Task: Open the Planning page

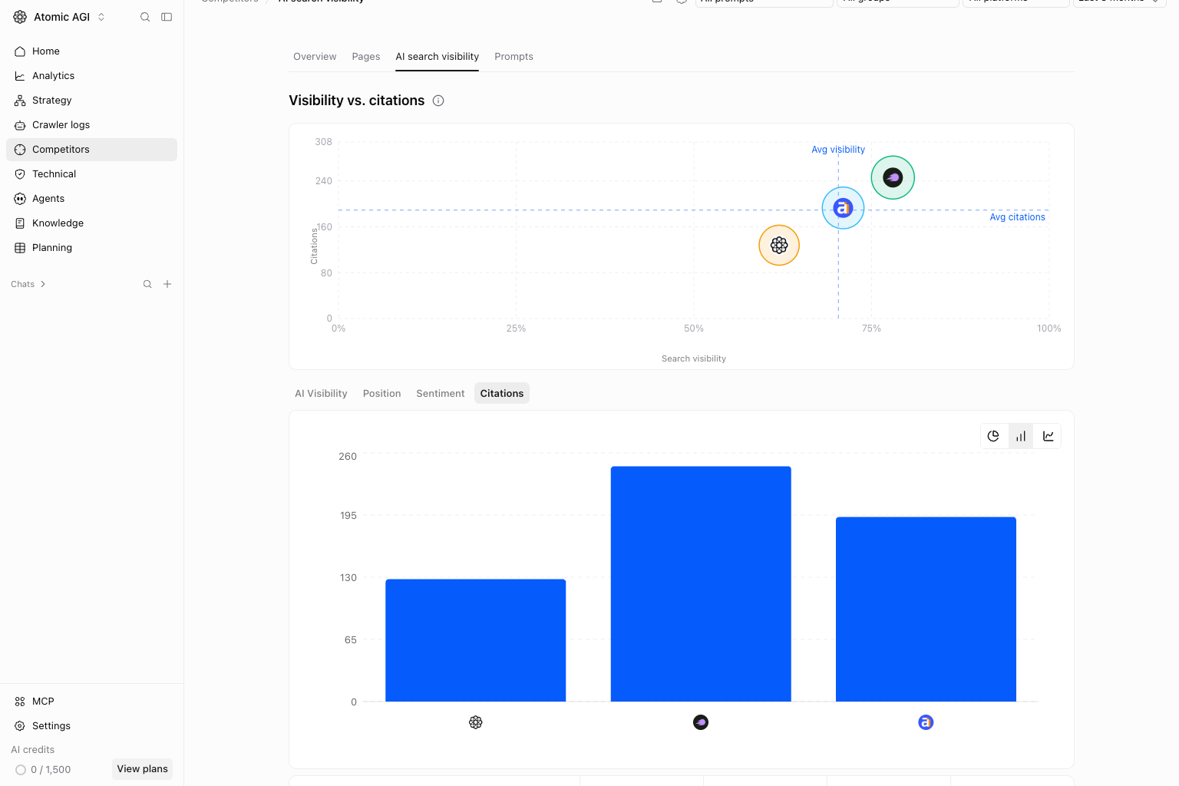Action: coord(91,248)
